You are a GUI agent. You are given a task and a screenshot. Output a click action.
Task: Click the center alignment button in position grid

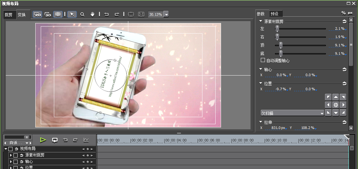(x=336, y=105)
